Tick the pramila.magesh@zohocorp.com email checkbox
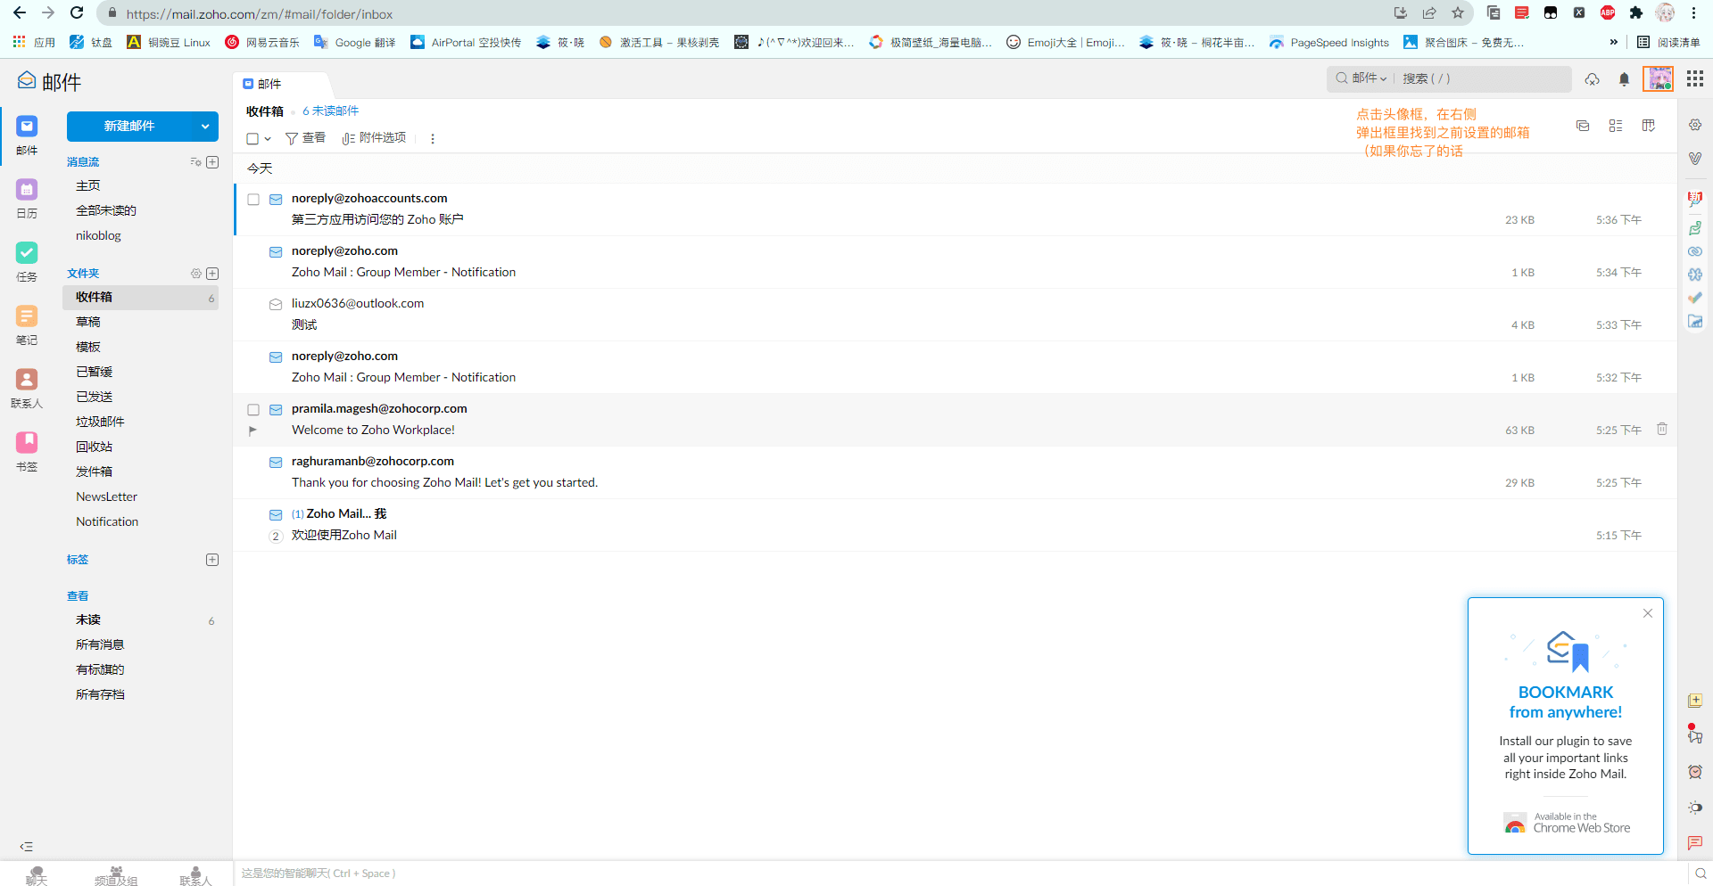 pyautogui.click(x=253, y=410)
